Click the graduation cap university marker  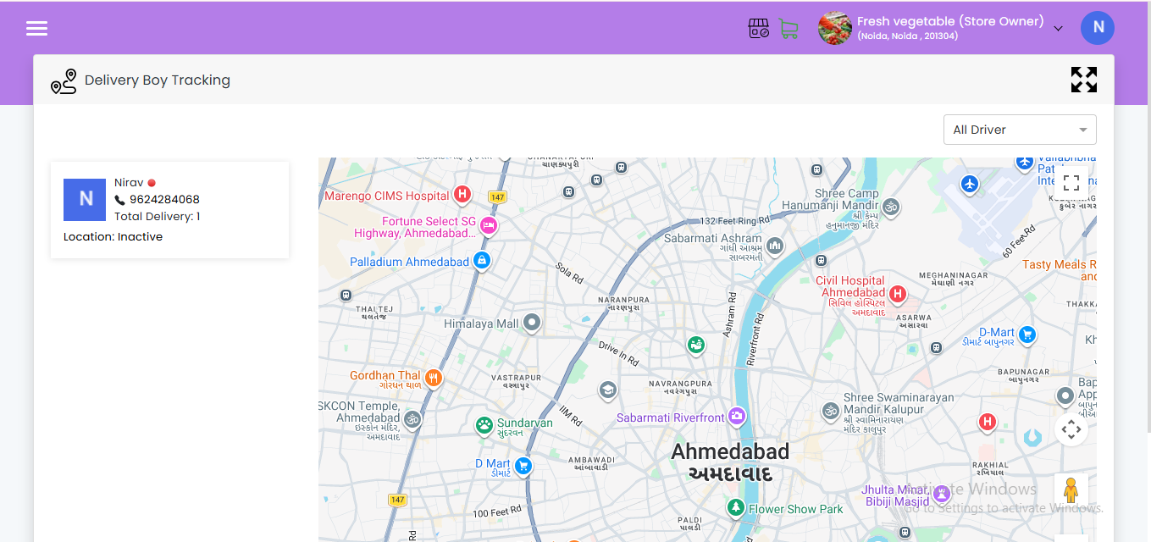[607, 390]
